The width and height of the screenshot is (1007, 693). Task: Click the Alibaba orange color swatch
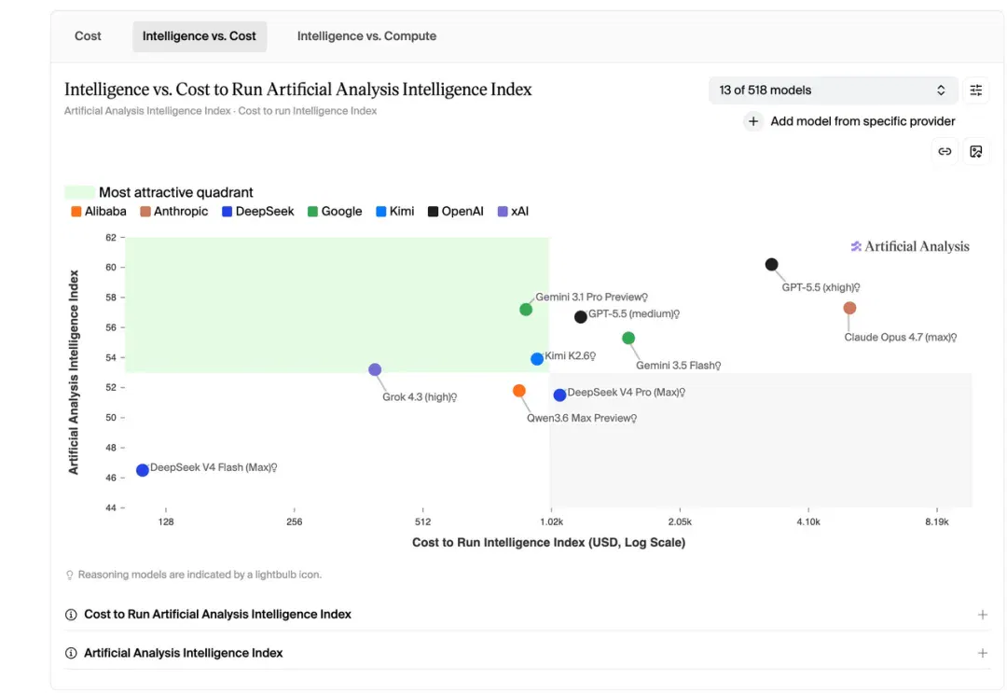click(76, 212)
